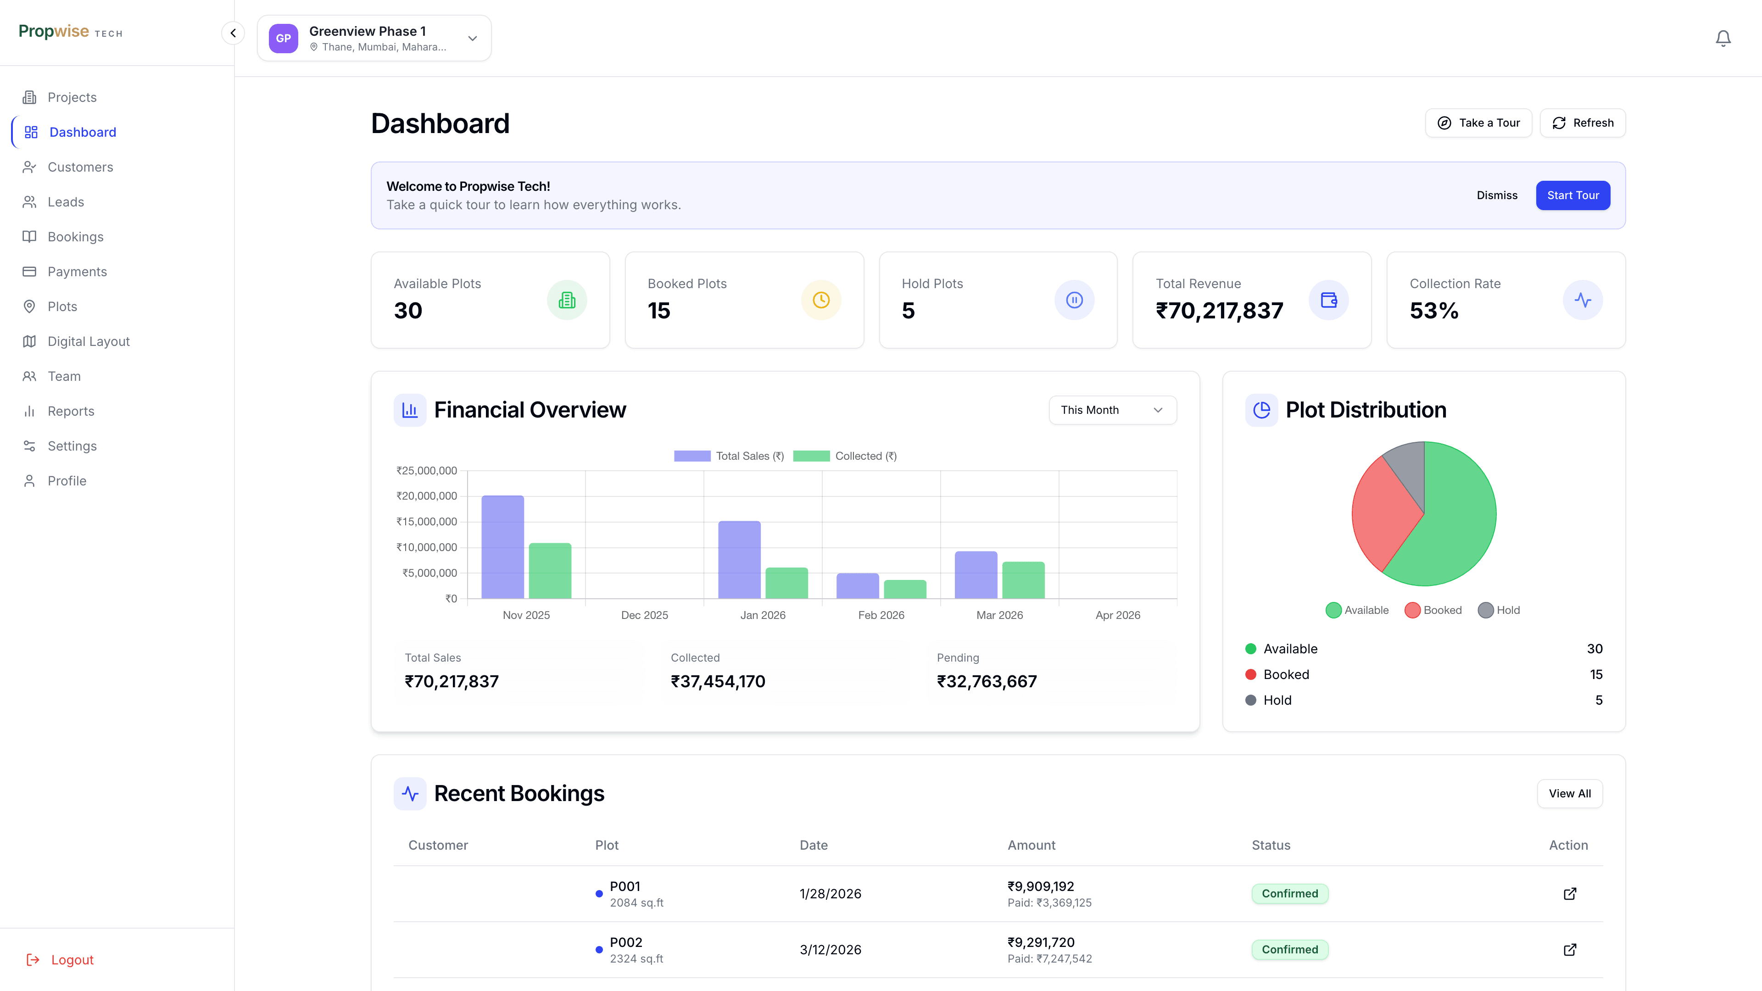Click the Amount column header
Viewport: 1762px width, 991px height.
click(x=1031, y=845)
